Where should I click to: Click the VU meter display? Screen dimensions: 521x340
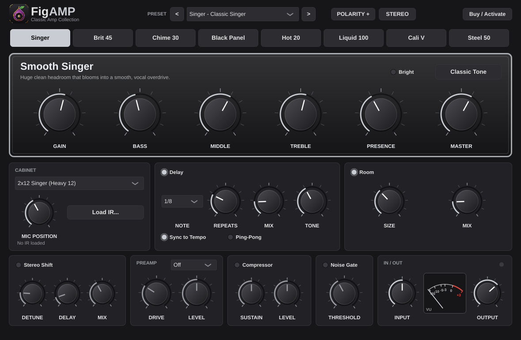tap(445, 293)
